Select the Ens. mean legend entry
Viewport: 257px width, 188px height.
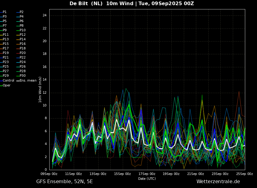(27, 81)
